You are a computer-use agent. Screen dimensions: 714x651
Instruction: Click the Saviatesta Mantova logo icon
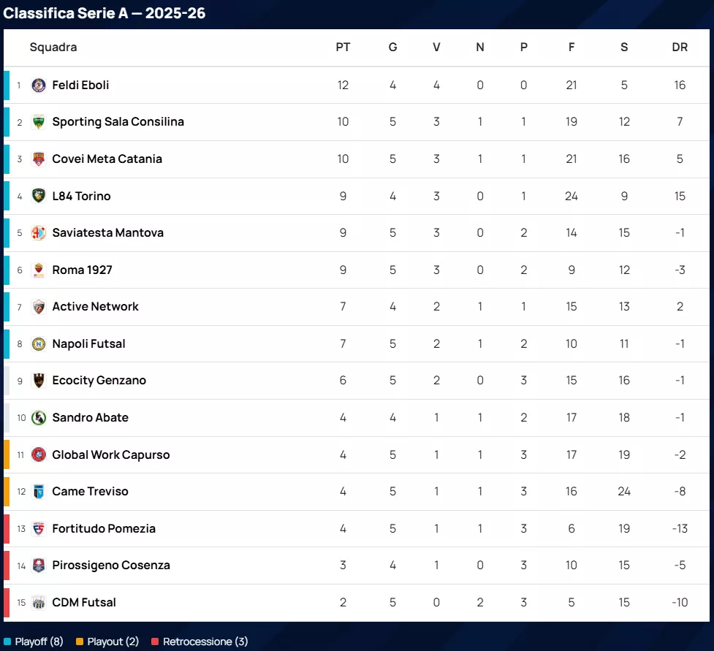pos(39,233)
